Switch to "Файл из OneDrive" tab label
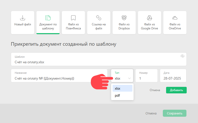Image resolution: width=198 pixels, height=123 pixels. click(175, 26)
